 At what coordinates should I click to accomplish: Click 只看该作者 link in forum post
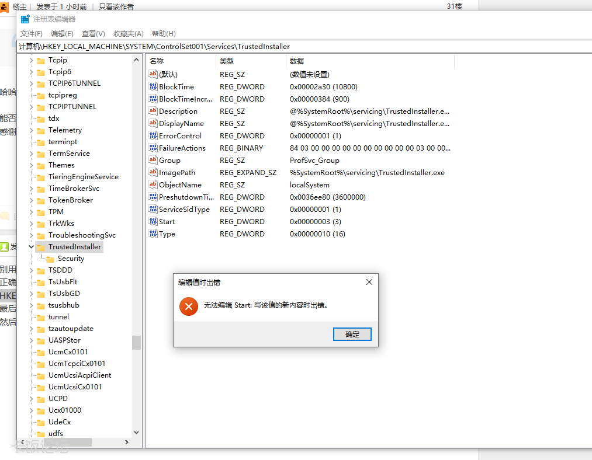point(116,6)
